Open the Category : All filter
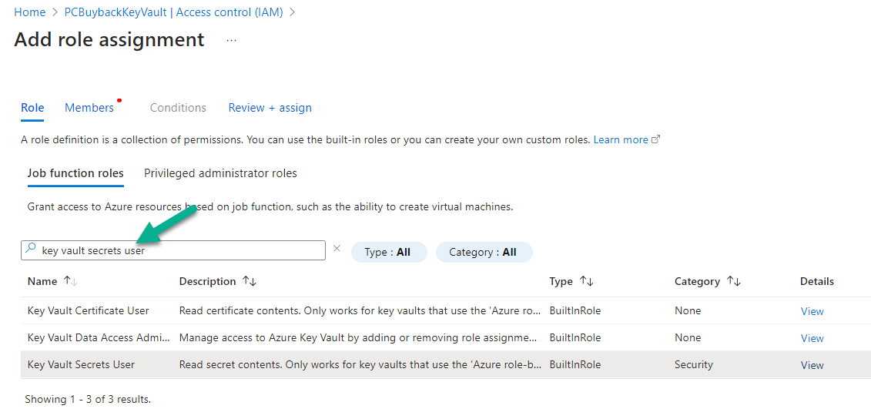The width and height of the screenshot is (871, 419). pyautogui.click(x=484, y=252)
